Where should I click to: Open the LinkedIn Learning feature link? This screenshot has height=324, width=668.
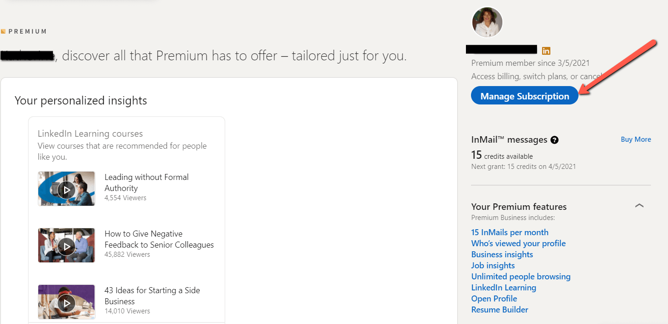click(503, 288)
